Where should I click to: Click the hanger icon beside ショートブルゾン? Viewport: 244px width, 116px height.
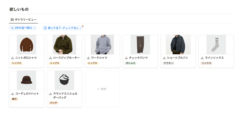[x=164, y=58]
